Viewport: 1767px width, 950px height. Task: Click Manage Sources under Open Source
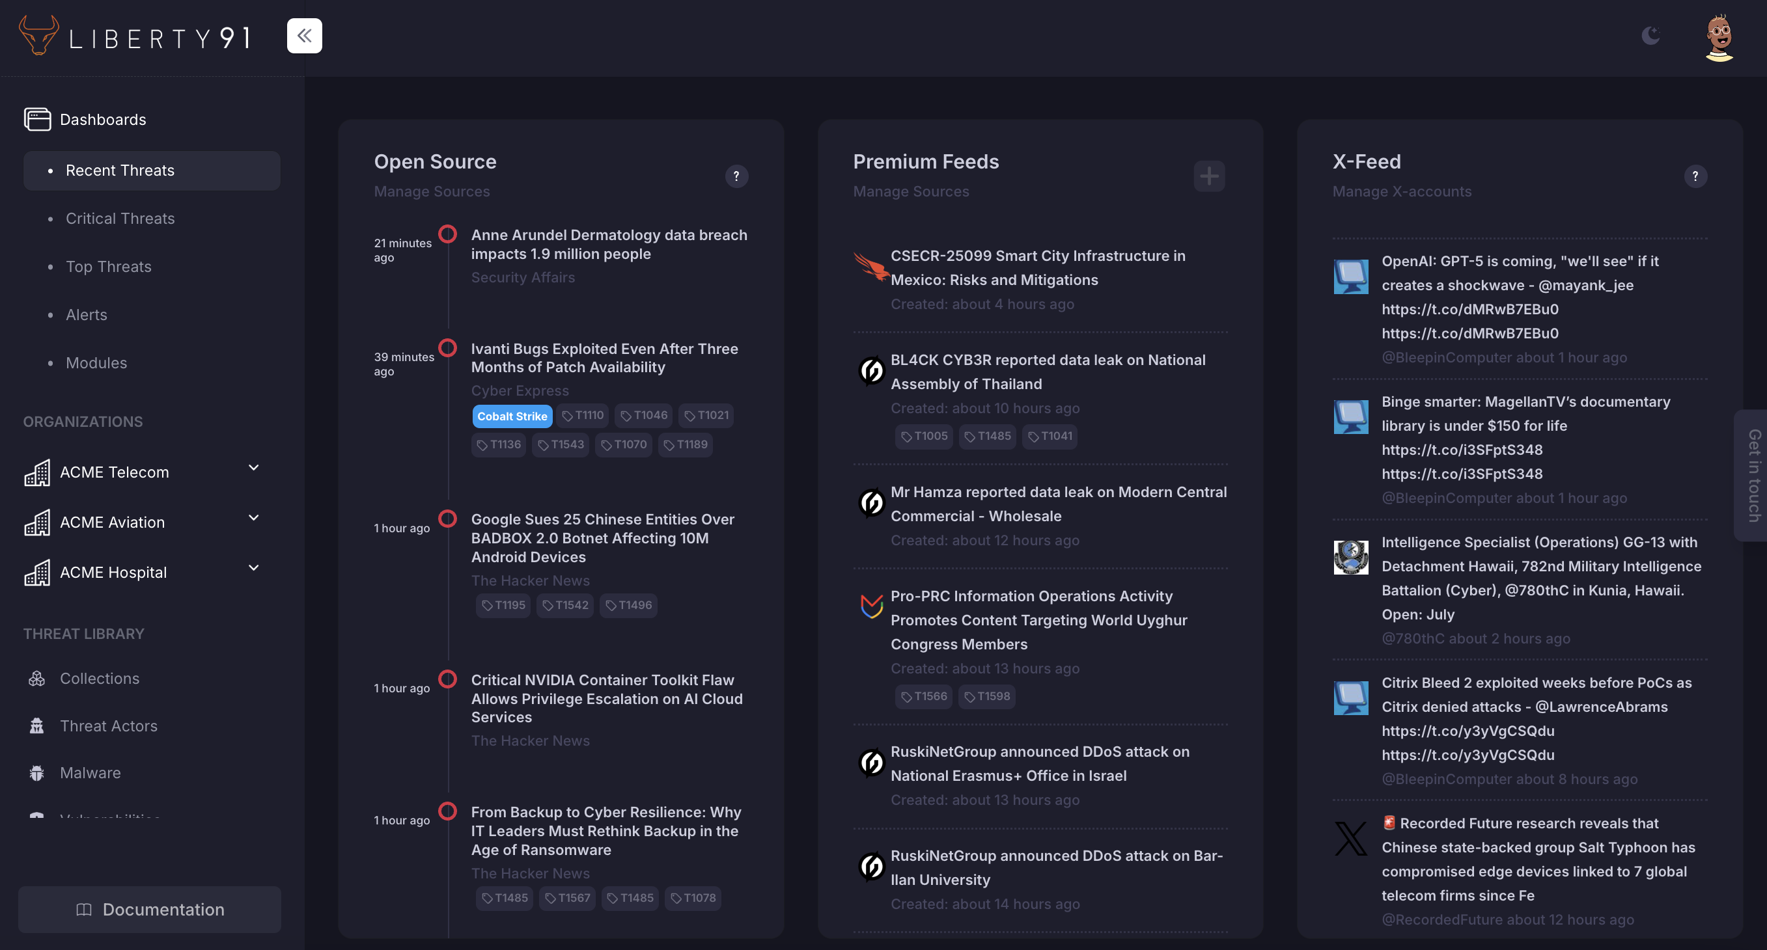(432, 191)
